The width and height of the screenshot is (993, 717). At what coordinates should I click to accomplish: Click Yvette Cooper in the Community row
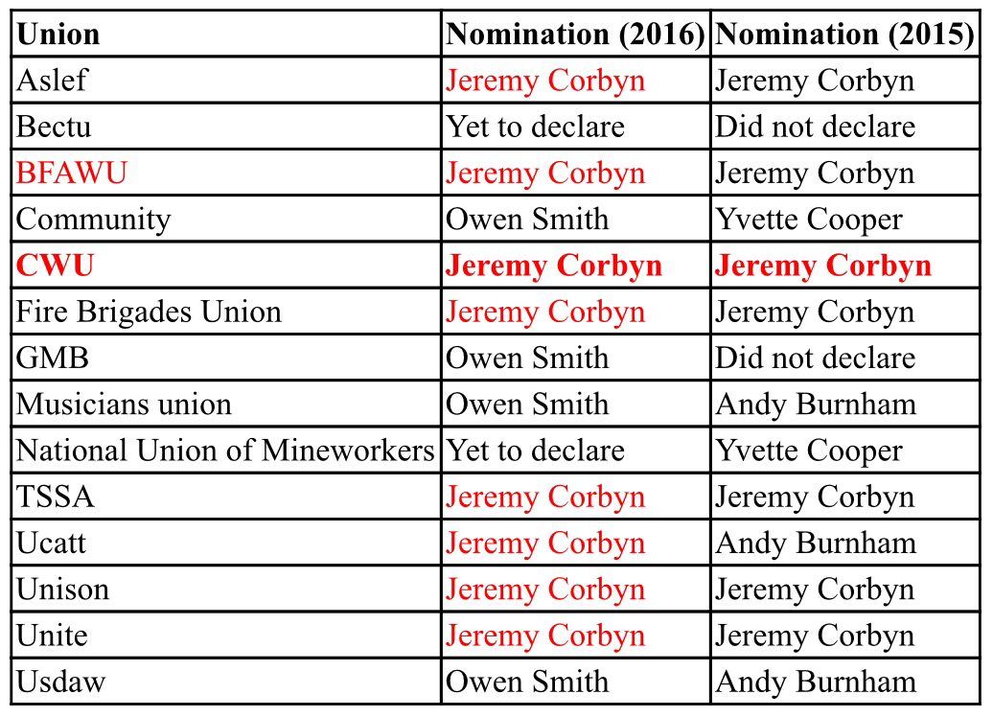tap(808, 220)
